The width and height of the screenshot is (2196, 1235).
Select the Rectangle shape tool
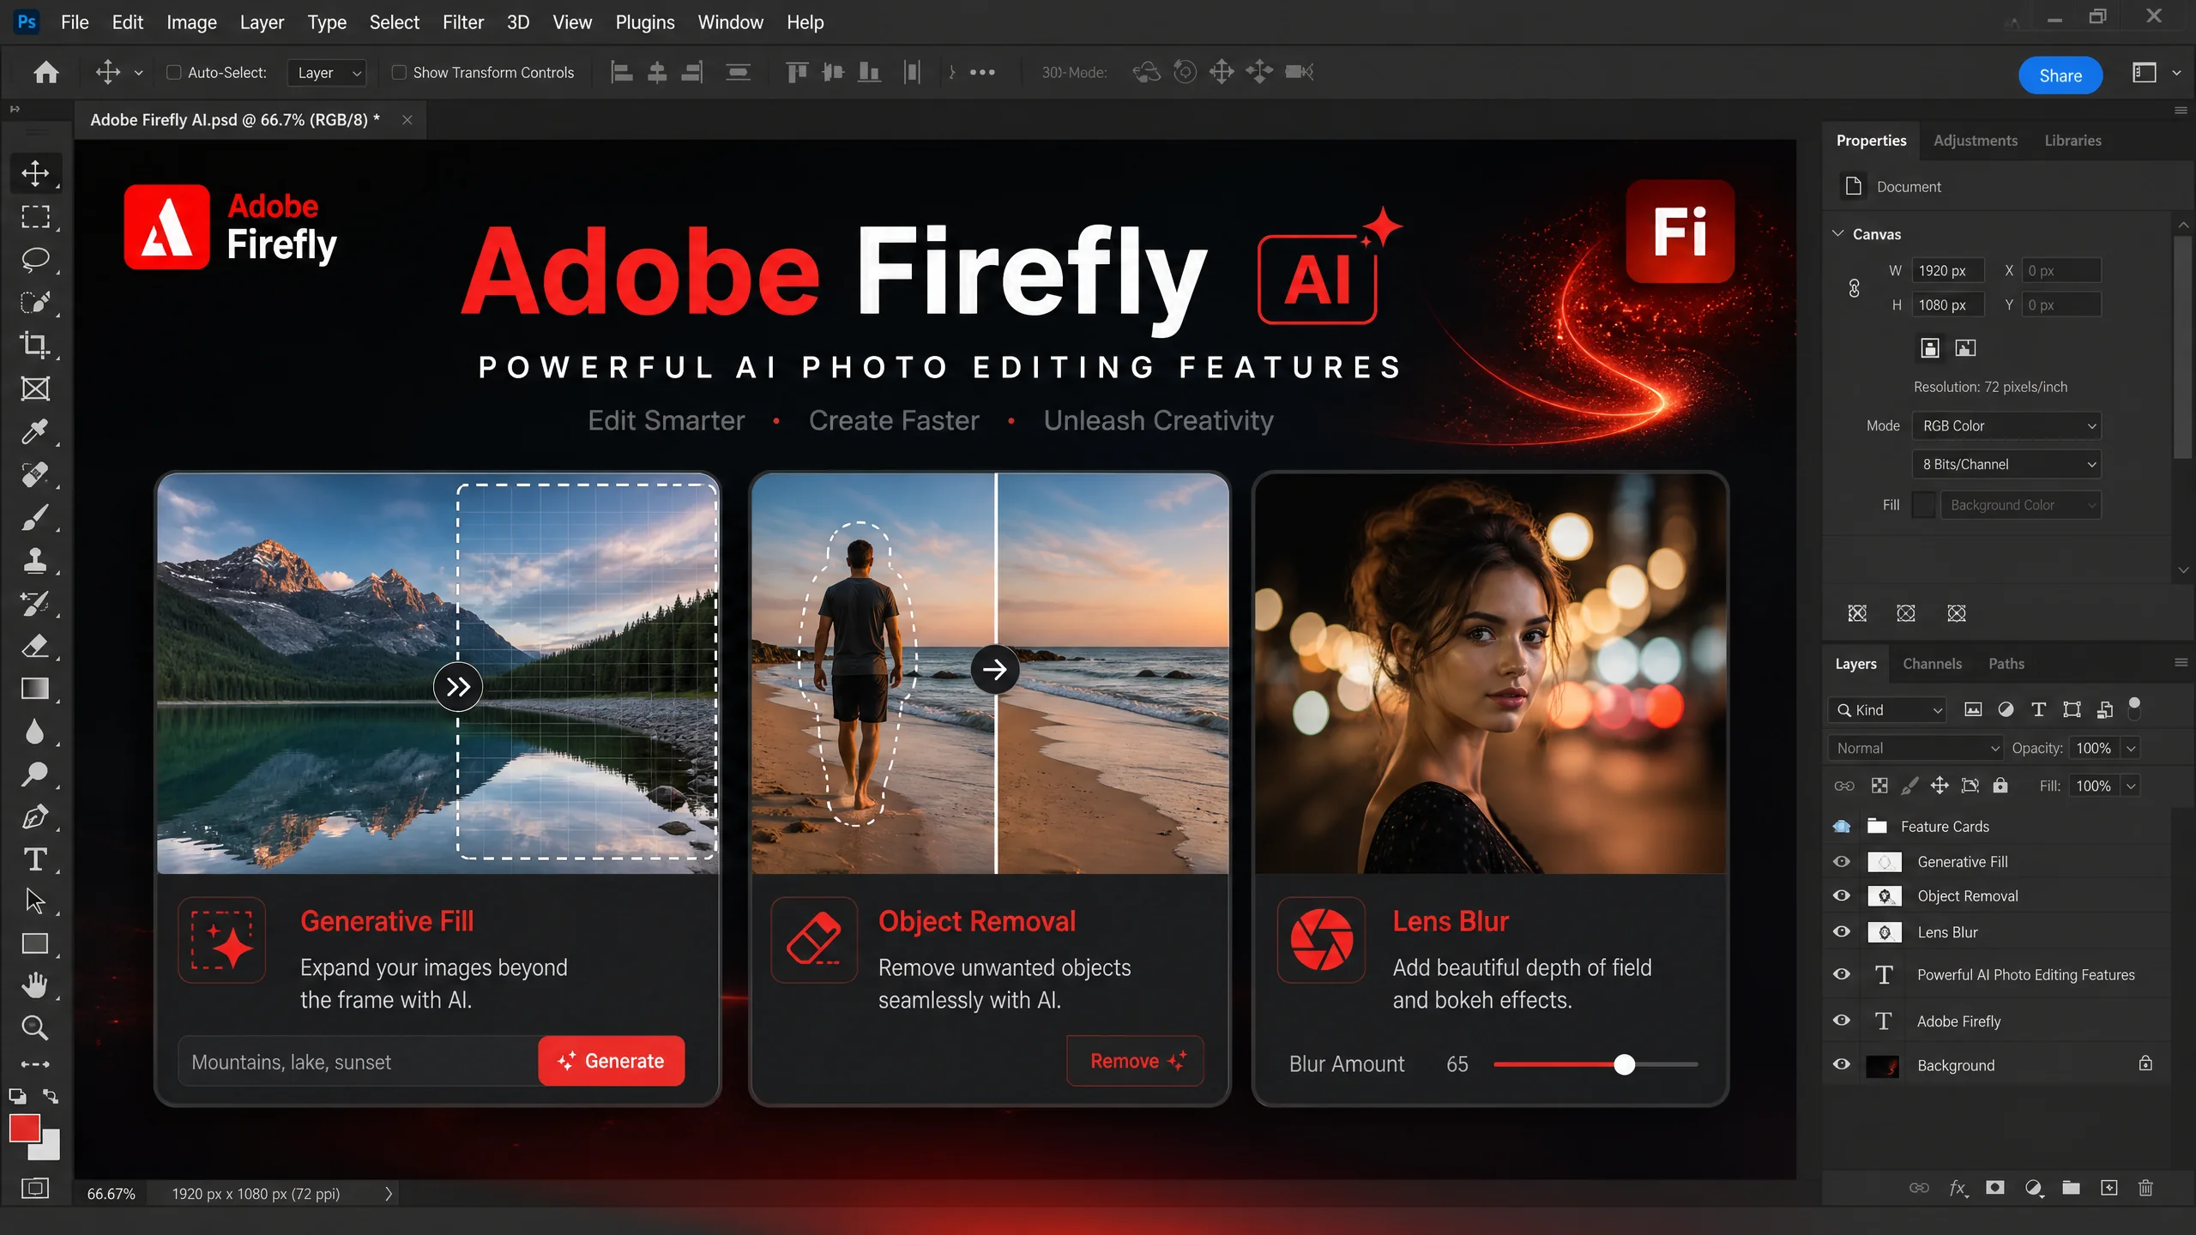coord(35,943)
